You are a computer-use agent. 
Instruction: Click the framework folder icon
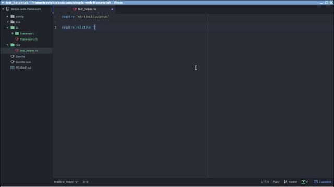tap(17, 33)
